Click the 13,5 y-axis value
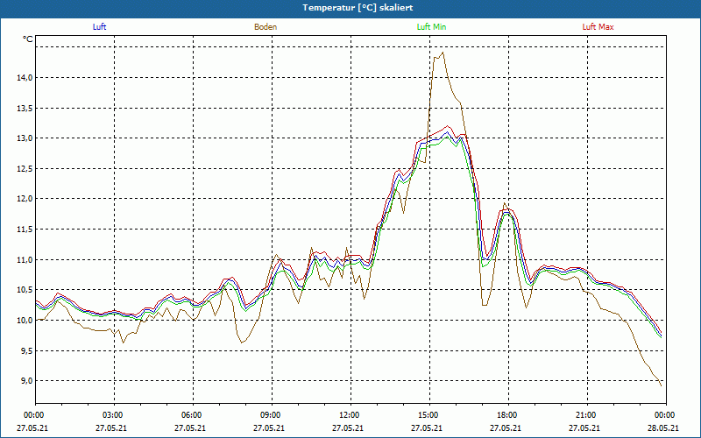Screen dimensions: 701x438 coord(25,108)
